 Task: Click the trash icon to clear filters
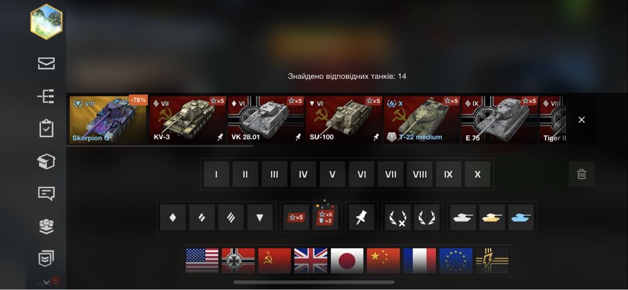[x=582, y=174]
